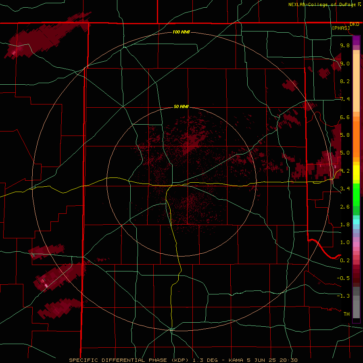363x363 pixels.
Task: Click the yellow segment of the color bar
Action: click(356, 173)
